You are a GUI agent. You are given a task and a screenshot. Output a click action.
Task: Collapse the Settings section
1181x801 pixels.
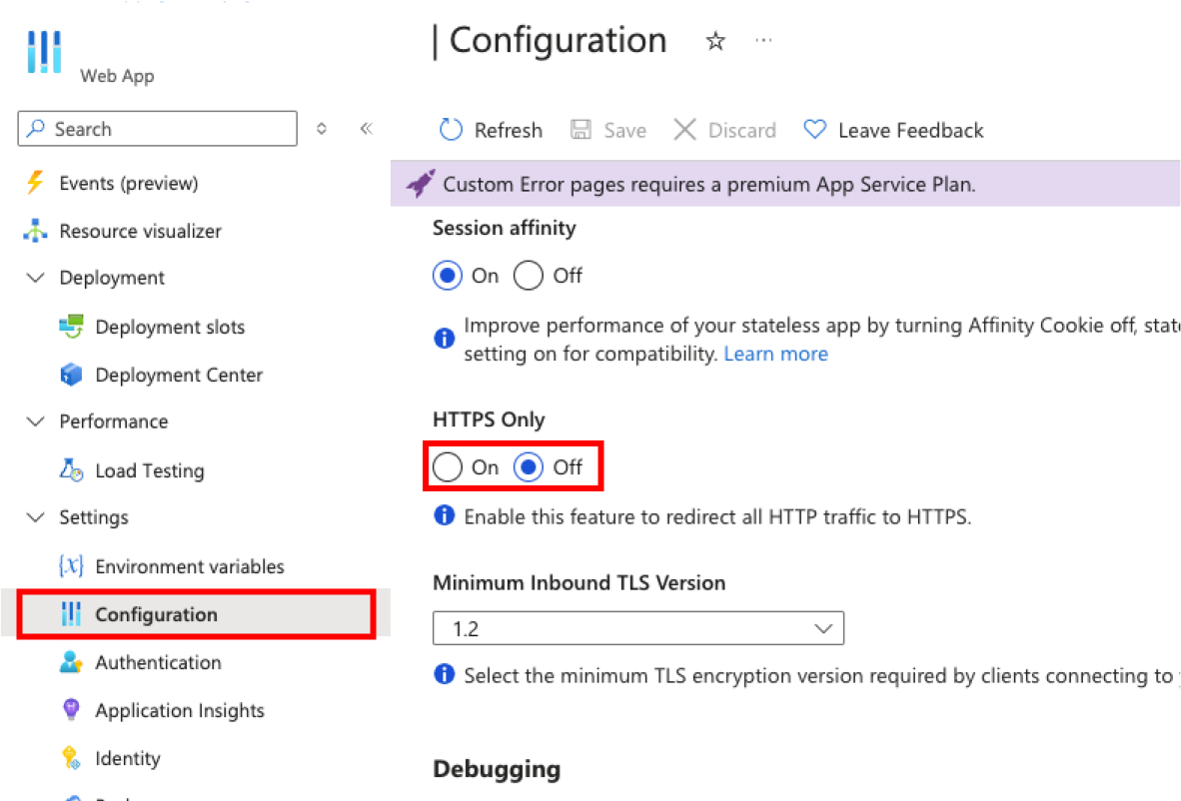[36, 517]
